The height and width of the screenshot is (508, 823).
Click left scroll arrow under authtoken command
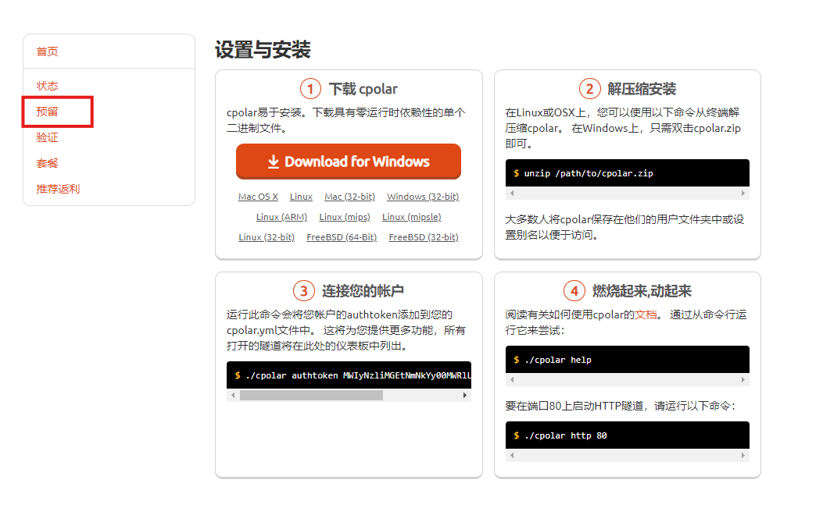click(x=233, y=396)
